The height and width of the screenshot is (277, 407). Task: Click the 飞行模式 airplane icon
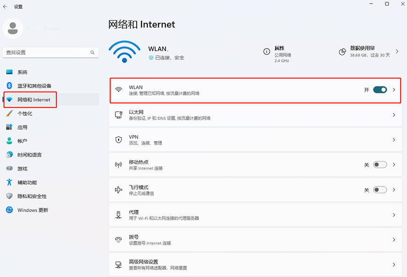pos(119,190)
